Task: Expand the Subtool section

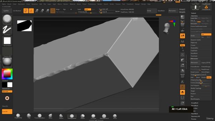Action: tap(193, 13)
